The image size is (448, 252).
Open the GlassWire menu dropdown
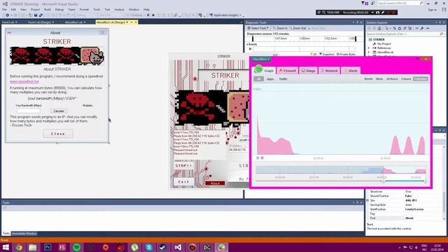[x=261, y=59]
